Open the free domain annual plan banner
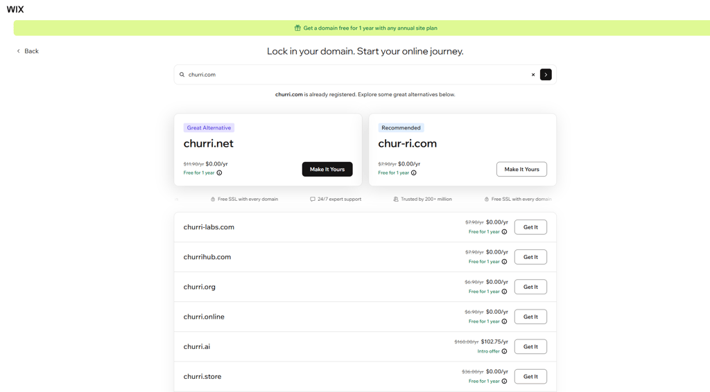 click(x=362, y=28)
